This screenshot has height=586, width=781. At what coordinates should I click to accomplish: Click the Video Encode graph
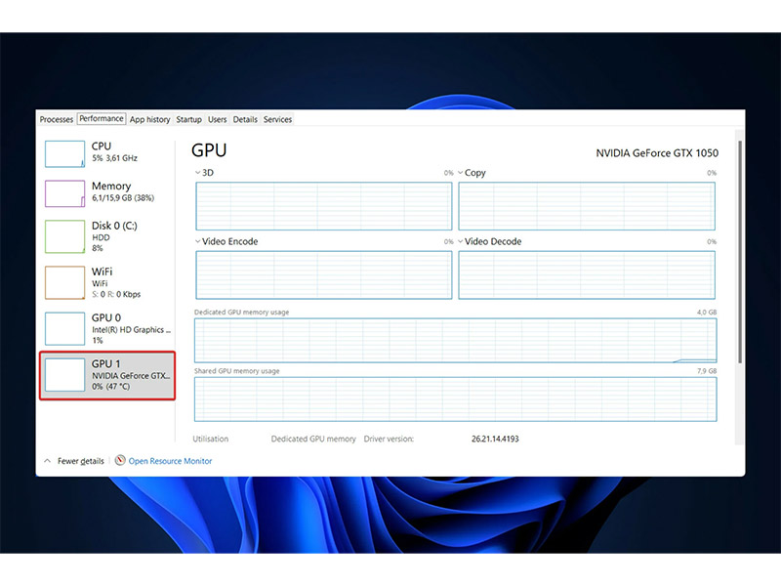point(324,274)
